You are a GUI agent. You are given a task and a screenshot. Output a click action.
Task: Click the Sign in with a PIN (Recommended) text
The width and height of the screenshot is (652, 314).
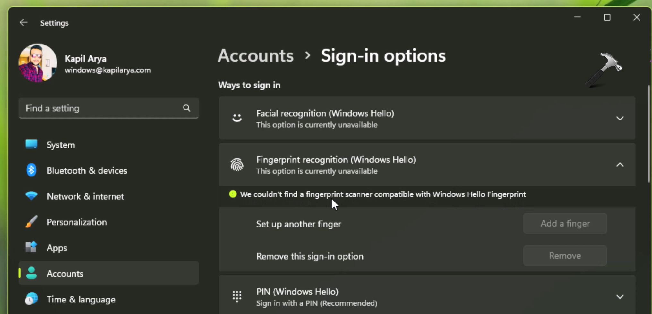pos(317,303)
